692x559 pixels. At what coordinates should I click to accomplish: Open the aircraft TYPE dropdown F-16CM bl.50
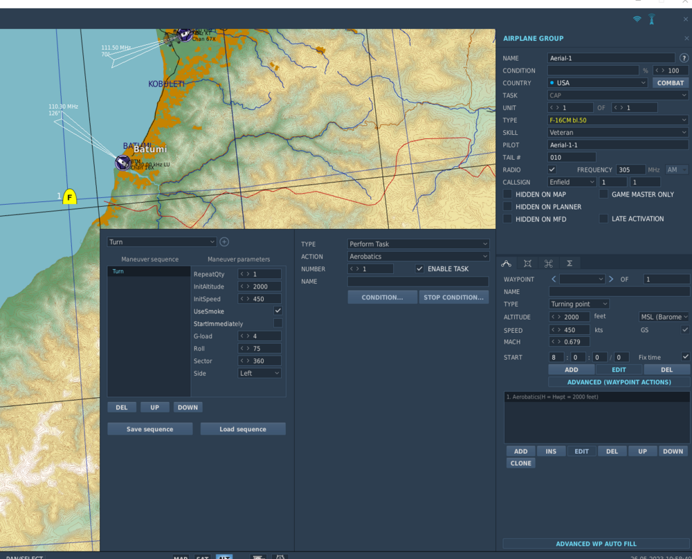pyautogui.click(x=617, y=120)
